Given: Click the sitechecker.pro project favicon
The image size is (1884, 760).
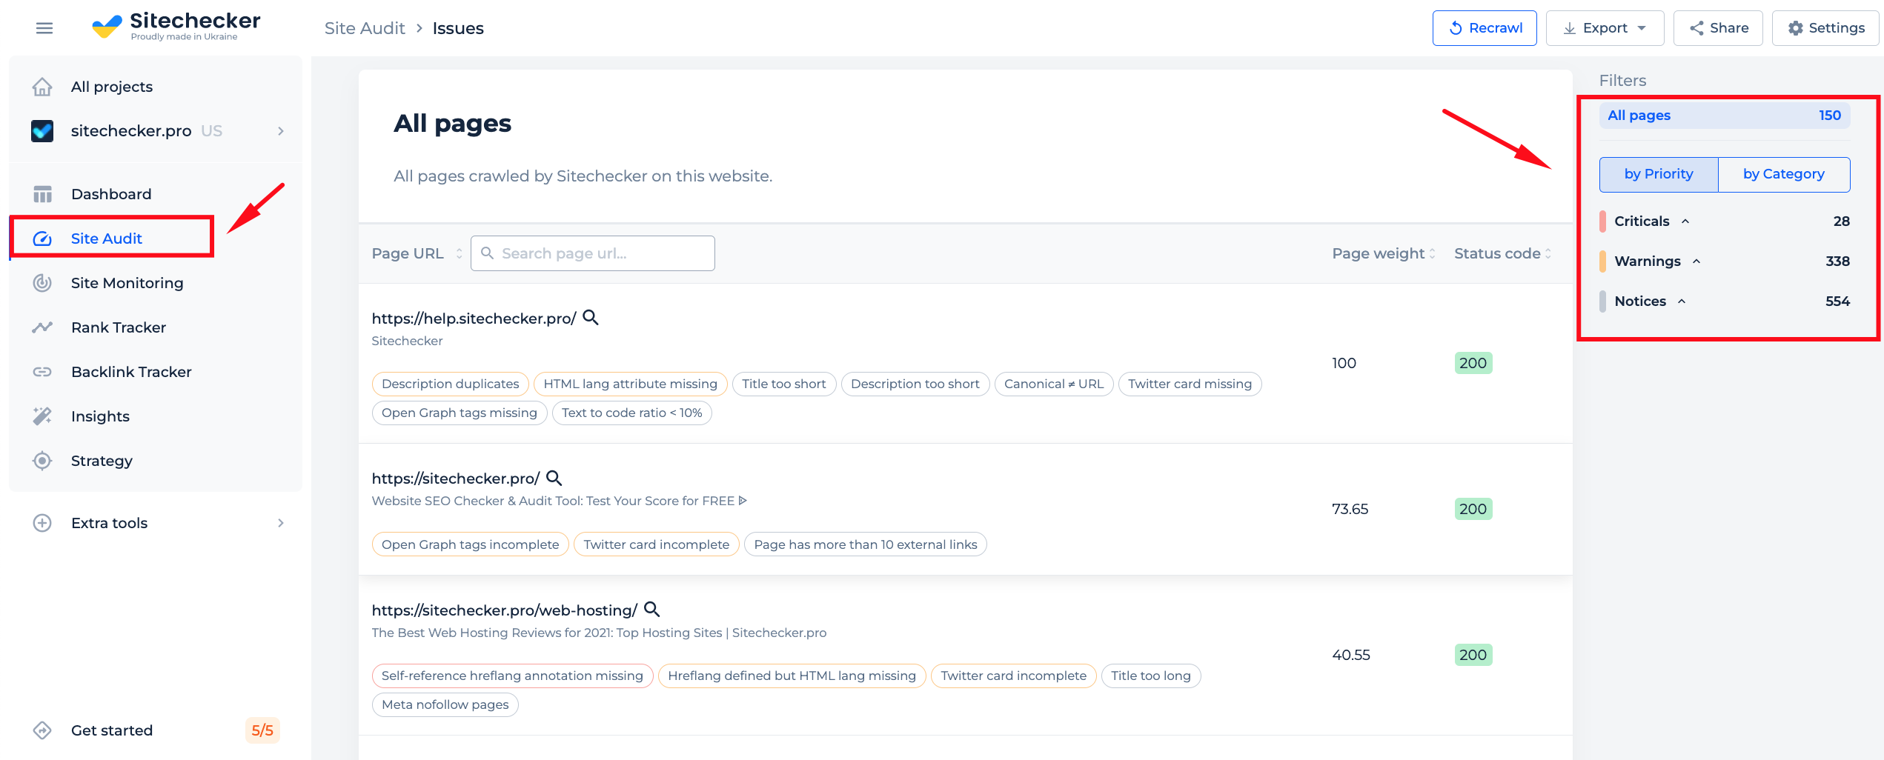Looking at the screenshot, I should tap(42, 131).
